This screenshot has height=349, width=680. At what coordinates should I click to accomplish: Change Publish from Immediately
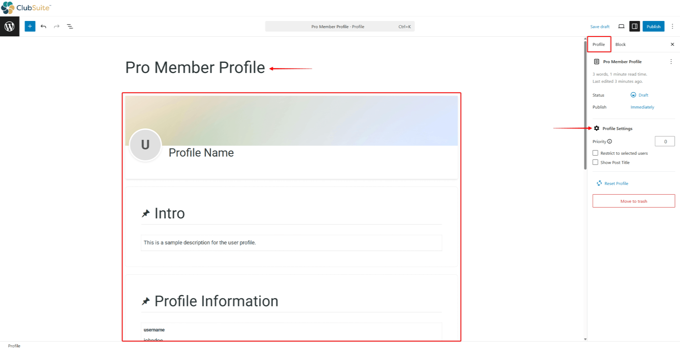point(642,107)
